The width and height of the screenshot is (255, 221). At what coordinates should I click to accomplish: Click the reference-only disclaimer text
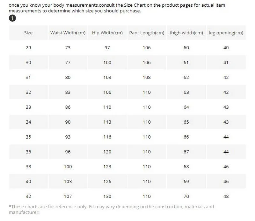(x=111, y=210)
